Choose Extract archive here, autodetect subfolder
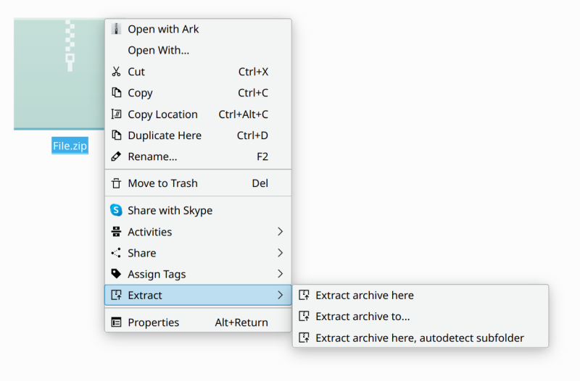 (x=419, y=338)
